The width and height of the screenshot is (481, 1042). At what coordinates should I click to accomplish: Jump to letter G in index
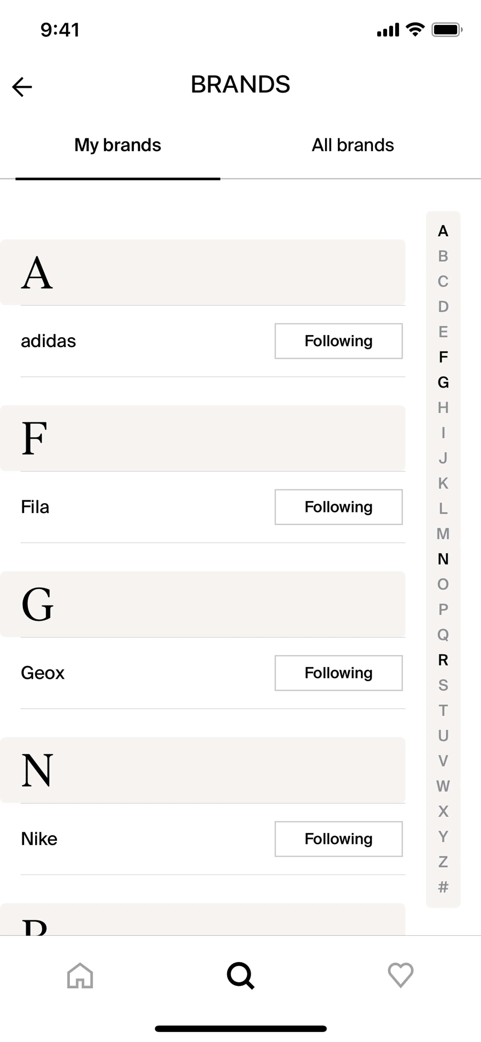(443, 382)
